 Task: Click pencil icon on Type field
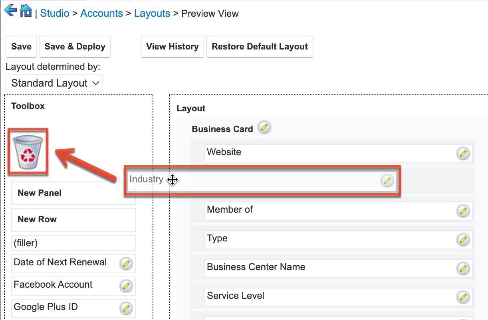pos(463,239)
